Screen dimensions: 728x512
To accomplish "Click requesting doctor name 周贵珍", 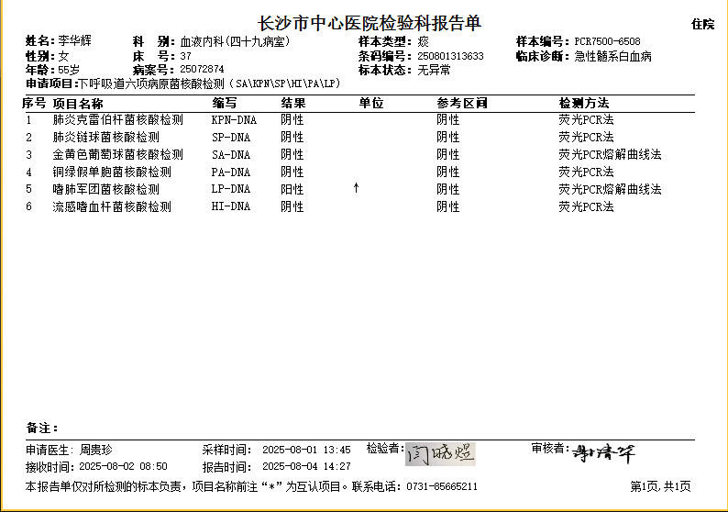I will pyautogui.click(x=95, y=451).
